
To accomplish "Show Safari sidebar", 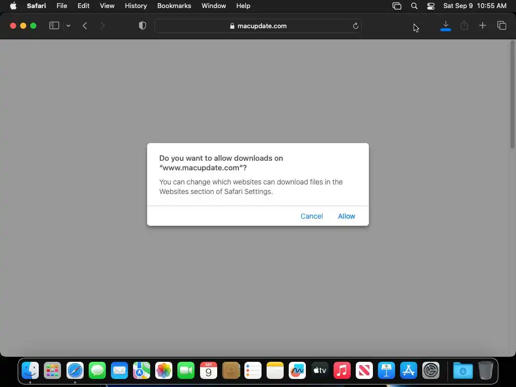I will point(54,26).
